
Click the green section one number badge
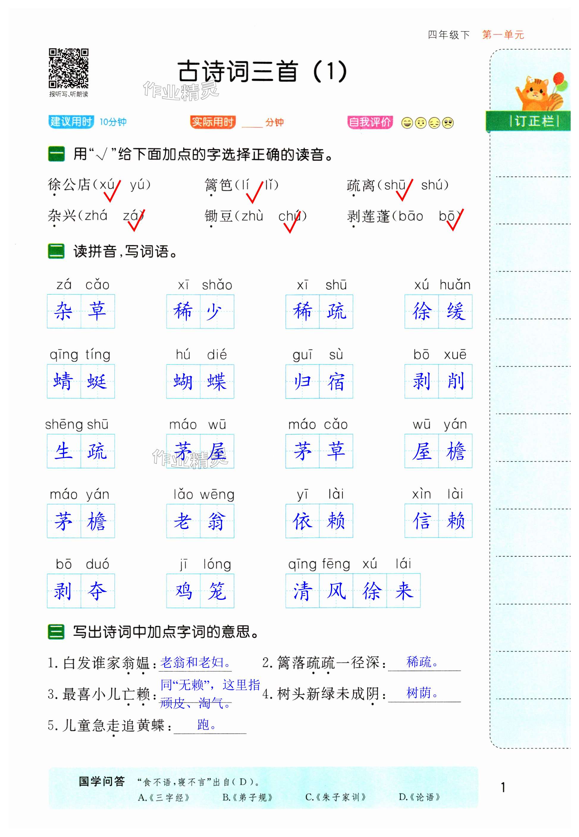click(x=56, y=154)
